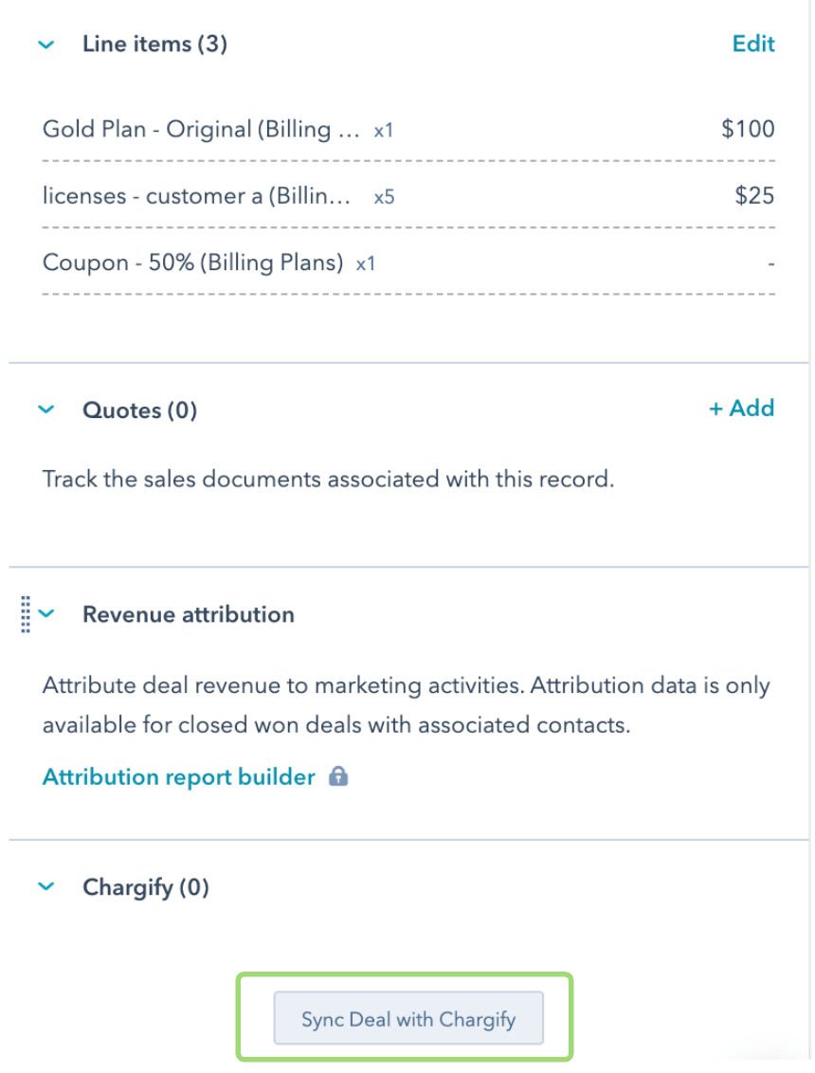Click the Revenue attribution heading text

[x=188, y=614]
